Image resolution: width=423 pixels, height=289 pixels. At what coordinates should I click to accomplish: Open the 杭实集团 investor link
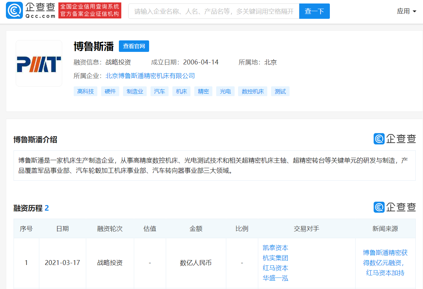point(275,258)
